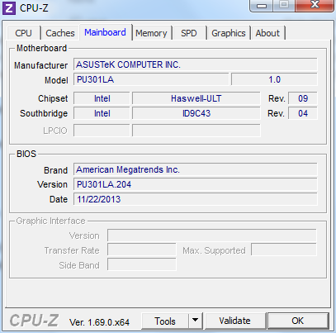
Task: Click the Chipset Rev. value 09
Action: pyautogui.click(x=303, y=98)
